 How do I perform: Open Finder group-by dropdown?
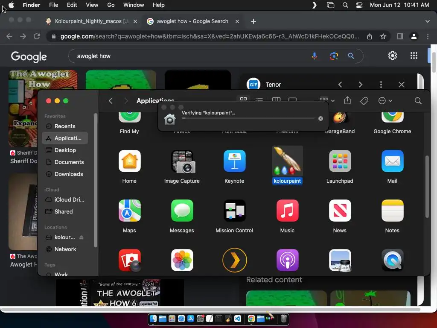(327, 100)
